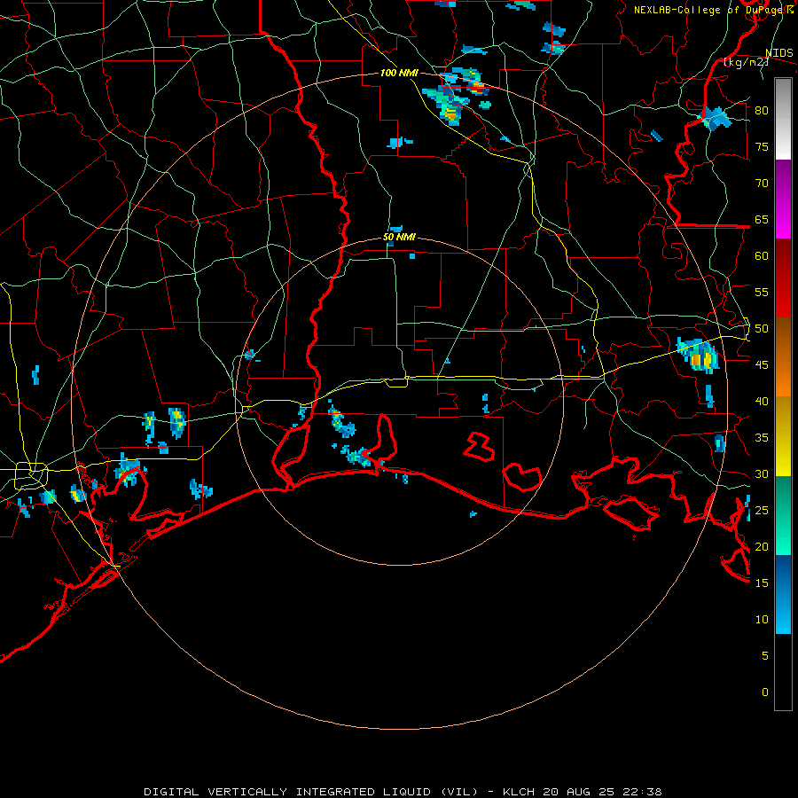Click the (kg/m2) units label
This screenshot has height=798, width=798.
[746, 62]
